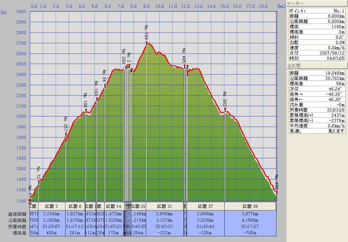Click the 区間 37 section header
This screenshot has height=242, width=348.
[205, 206]
